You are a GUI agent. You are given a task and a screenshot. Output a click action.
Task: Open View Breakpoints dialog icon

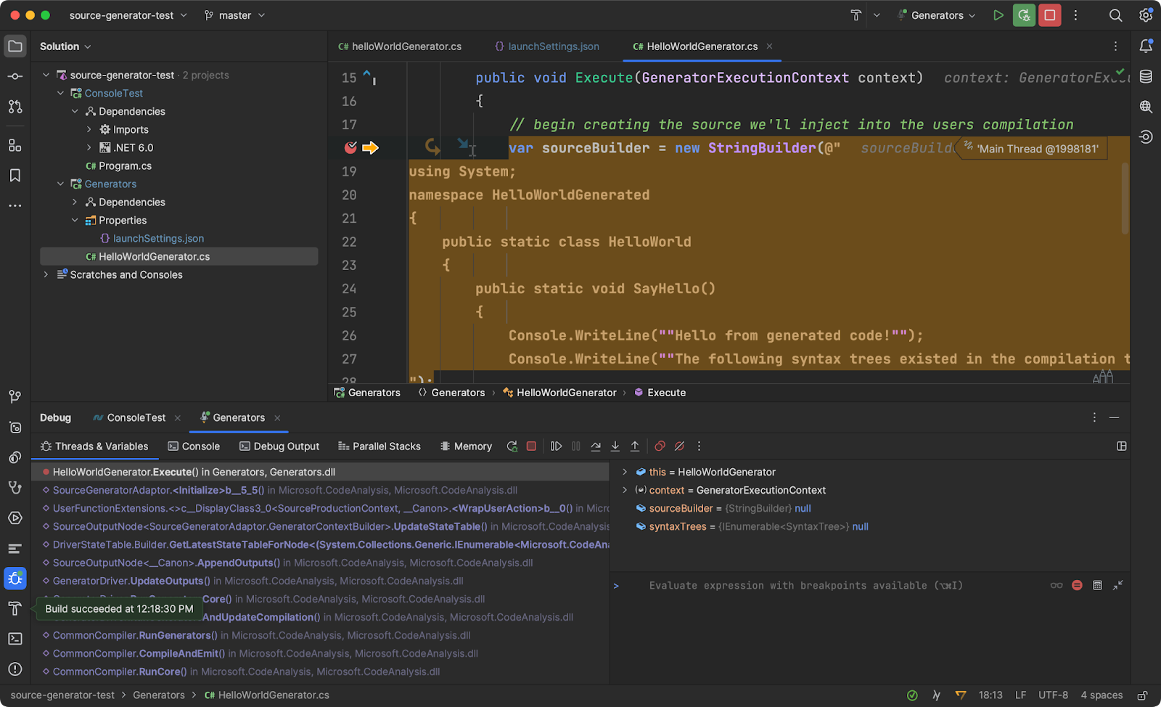660,446
